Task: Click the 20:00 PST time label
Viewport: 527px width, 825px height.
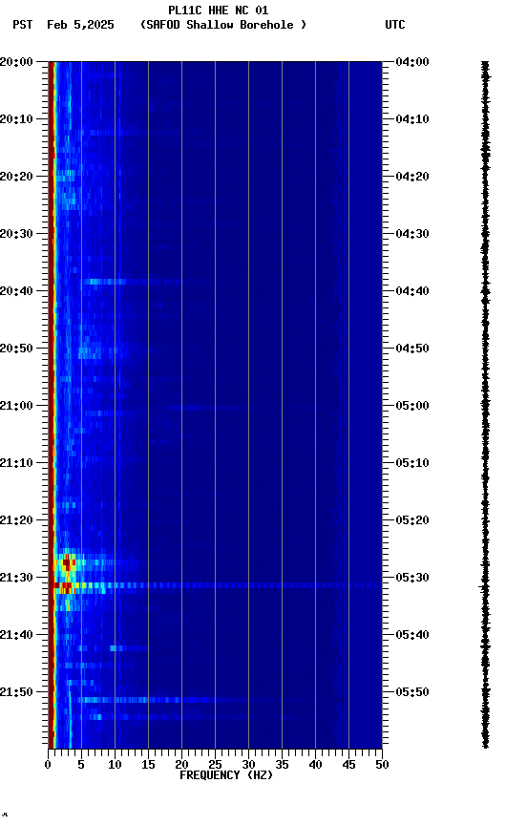Action: tap(16, 62)
